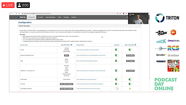186x105 pixels.
Task: Click the Activation column header
Action: point(117,45)
